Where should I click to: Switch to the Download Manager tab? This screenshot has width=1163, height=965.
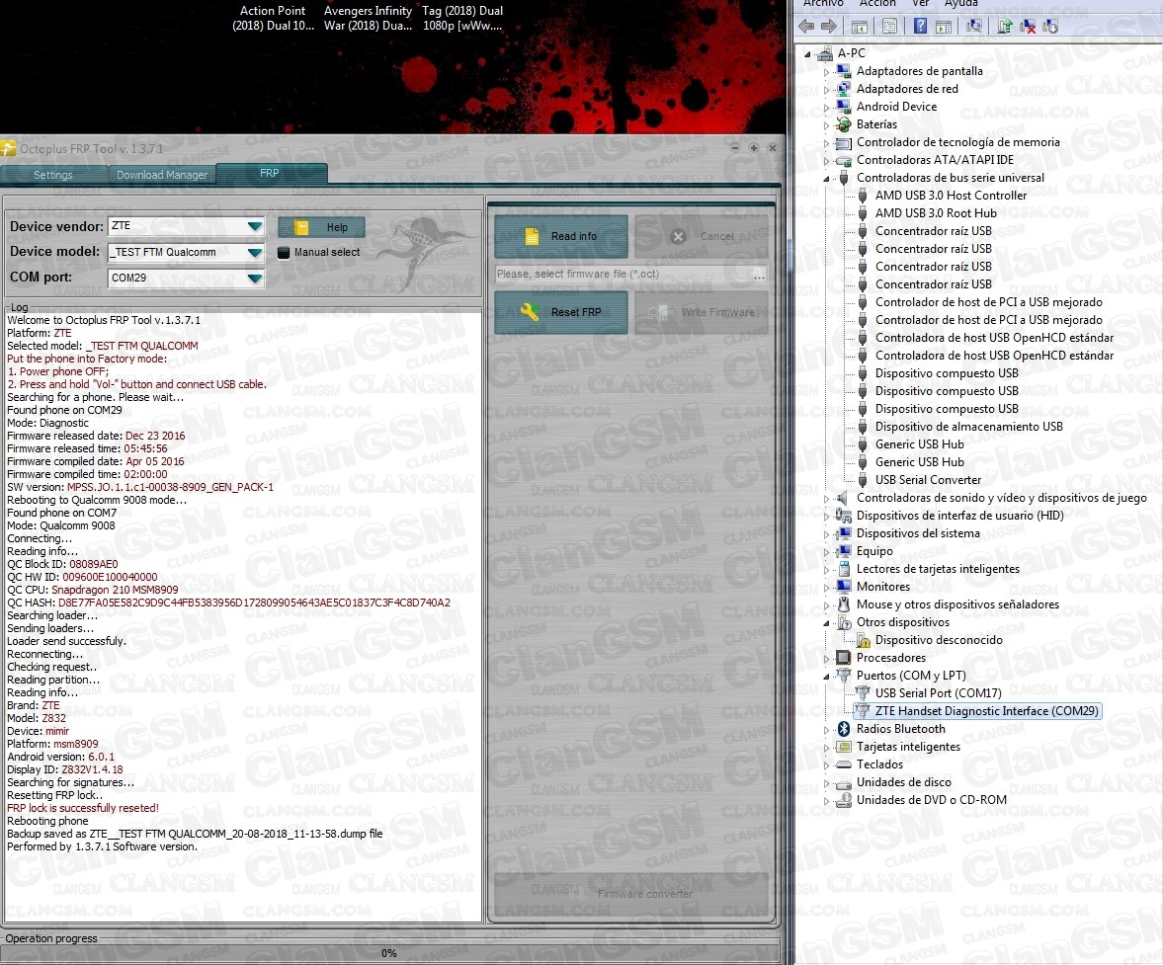click(x=162, y=175)
